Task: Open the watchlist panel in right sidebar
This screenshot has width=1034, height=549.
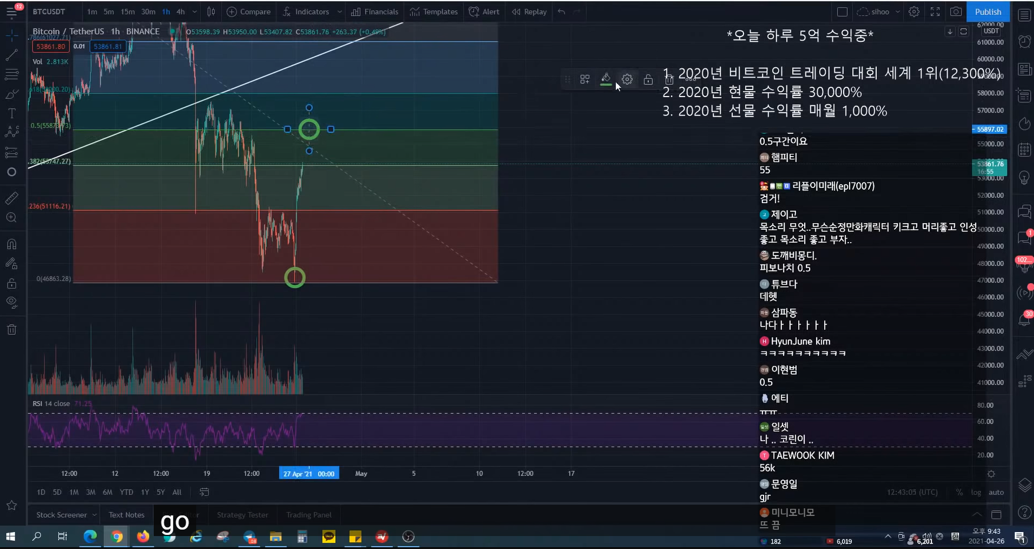Action: 1025,16
